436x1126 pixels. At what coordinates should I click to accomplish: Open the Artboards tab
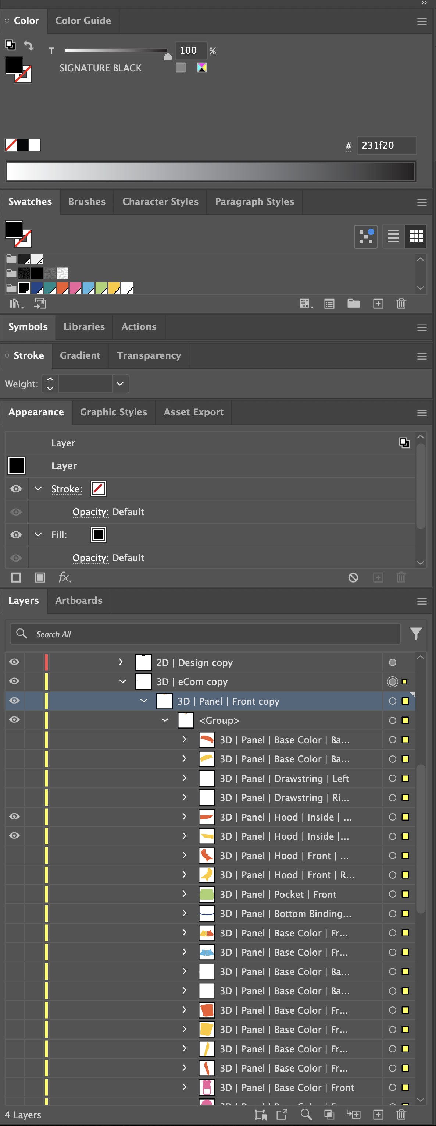coord(79,600)
